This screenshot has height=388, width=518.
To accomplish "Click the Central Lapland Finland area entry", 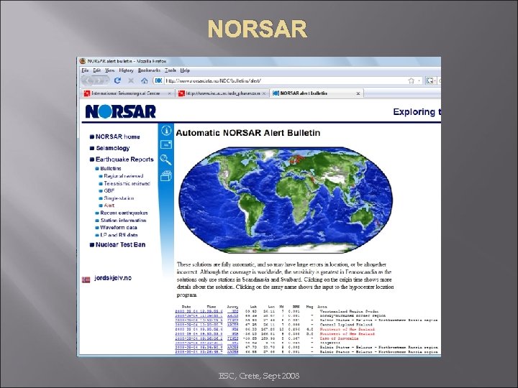I will (346, 325).
